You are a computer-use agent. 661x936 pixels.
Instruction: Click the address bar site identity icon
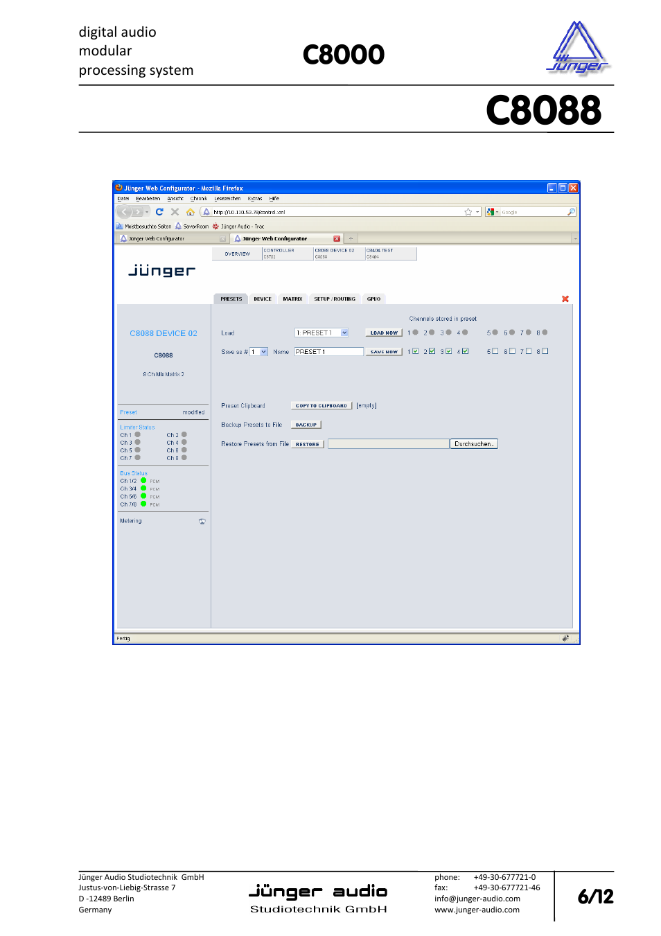(206, 212)
